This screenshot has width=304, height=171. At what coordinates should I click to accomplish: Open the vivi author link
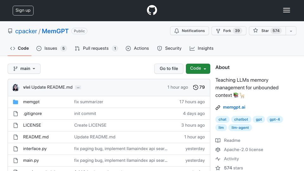tap(27, 87)
